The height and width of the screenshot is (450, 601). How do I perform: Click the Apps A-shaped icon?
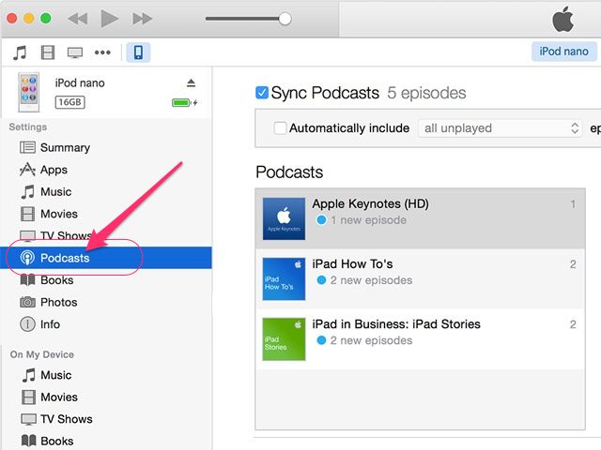(x=27, y=170)
